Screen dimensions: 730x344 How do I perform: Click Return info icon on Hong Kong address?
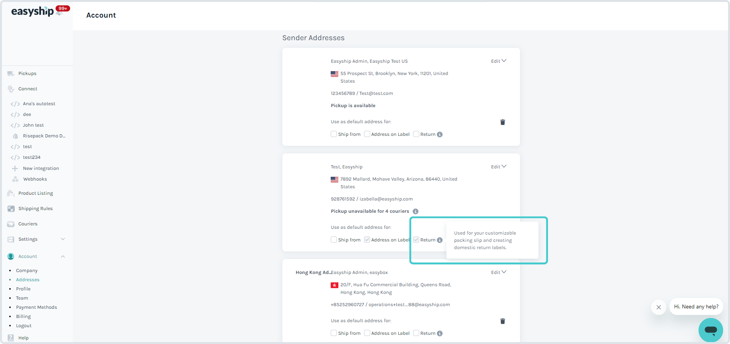[440, 334]
